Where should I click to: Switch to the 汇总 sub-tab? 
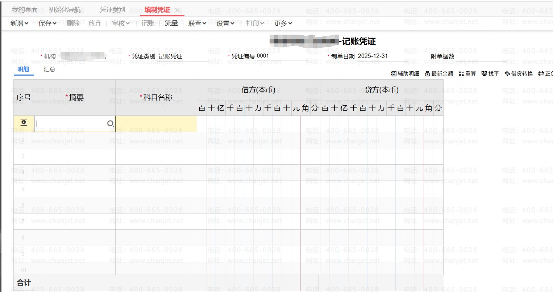click(49, 69)
